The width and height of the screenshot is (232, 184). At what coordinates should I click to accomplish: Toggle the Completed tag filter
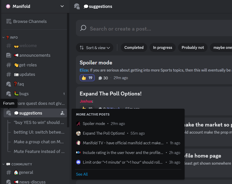pyautogui.click(x=134, y=48)
